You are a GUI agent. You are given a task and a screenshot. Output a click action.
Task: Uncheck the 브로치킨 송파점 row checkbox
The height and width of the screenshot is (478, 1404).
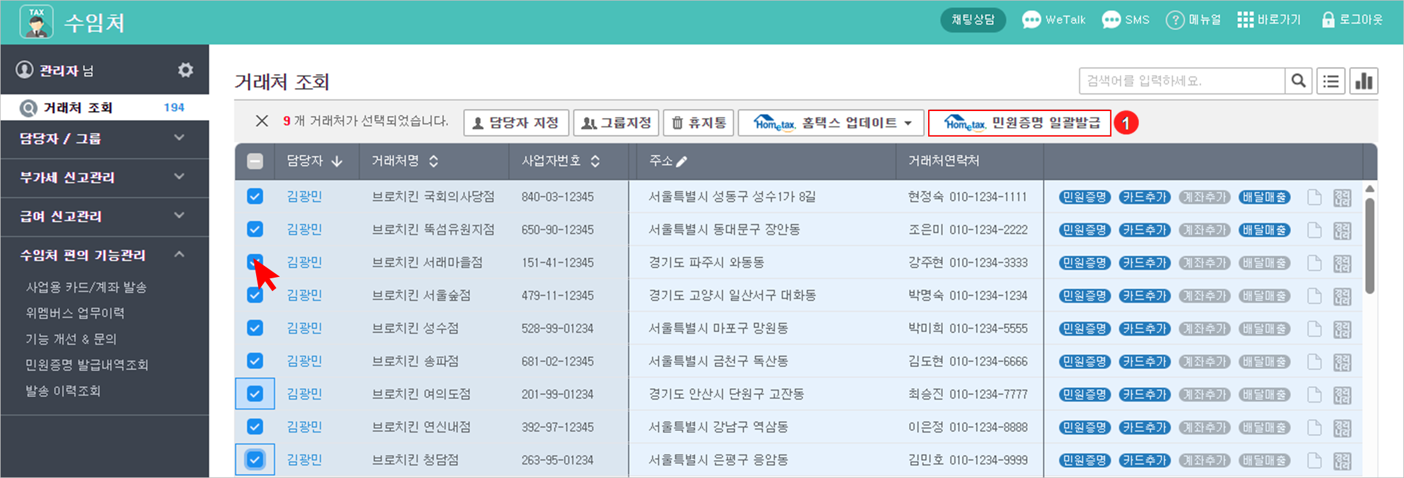pos(255,361)
